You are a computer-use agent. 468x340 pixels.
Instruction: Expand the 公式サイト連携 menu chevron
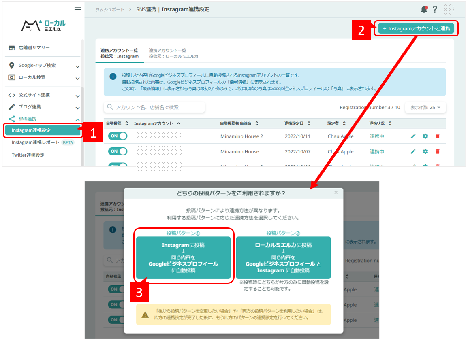pos(78,96)
